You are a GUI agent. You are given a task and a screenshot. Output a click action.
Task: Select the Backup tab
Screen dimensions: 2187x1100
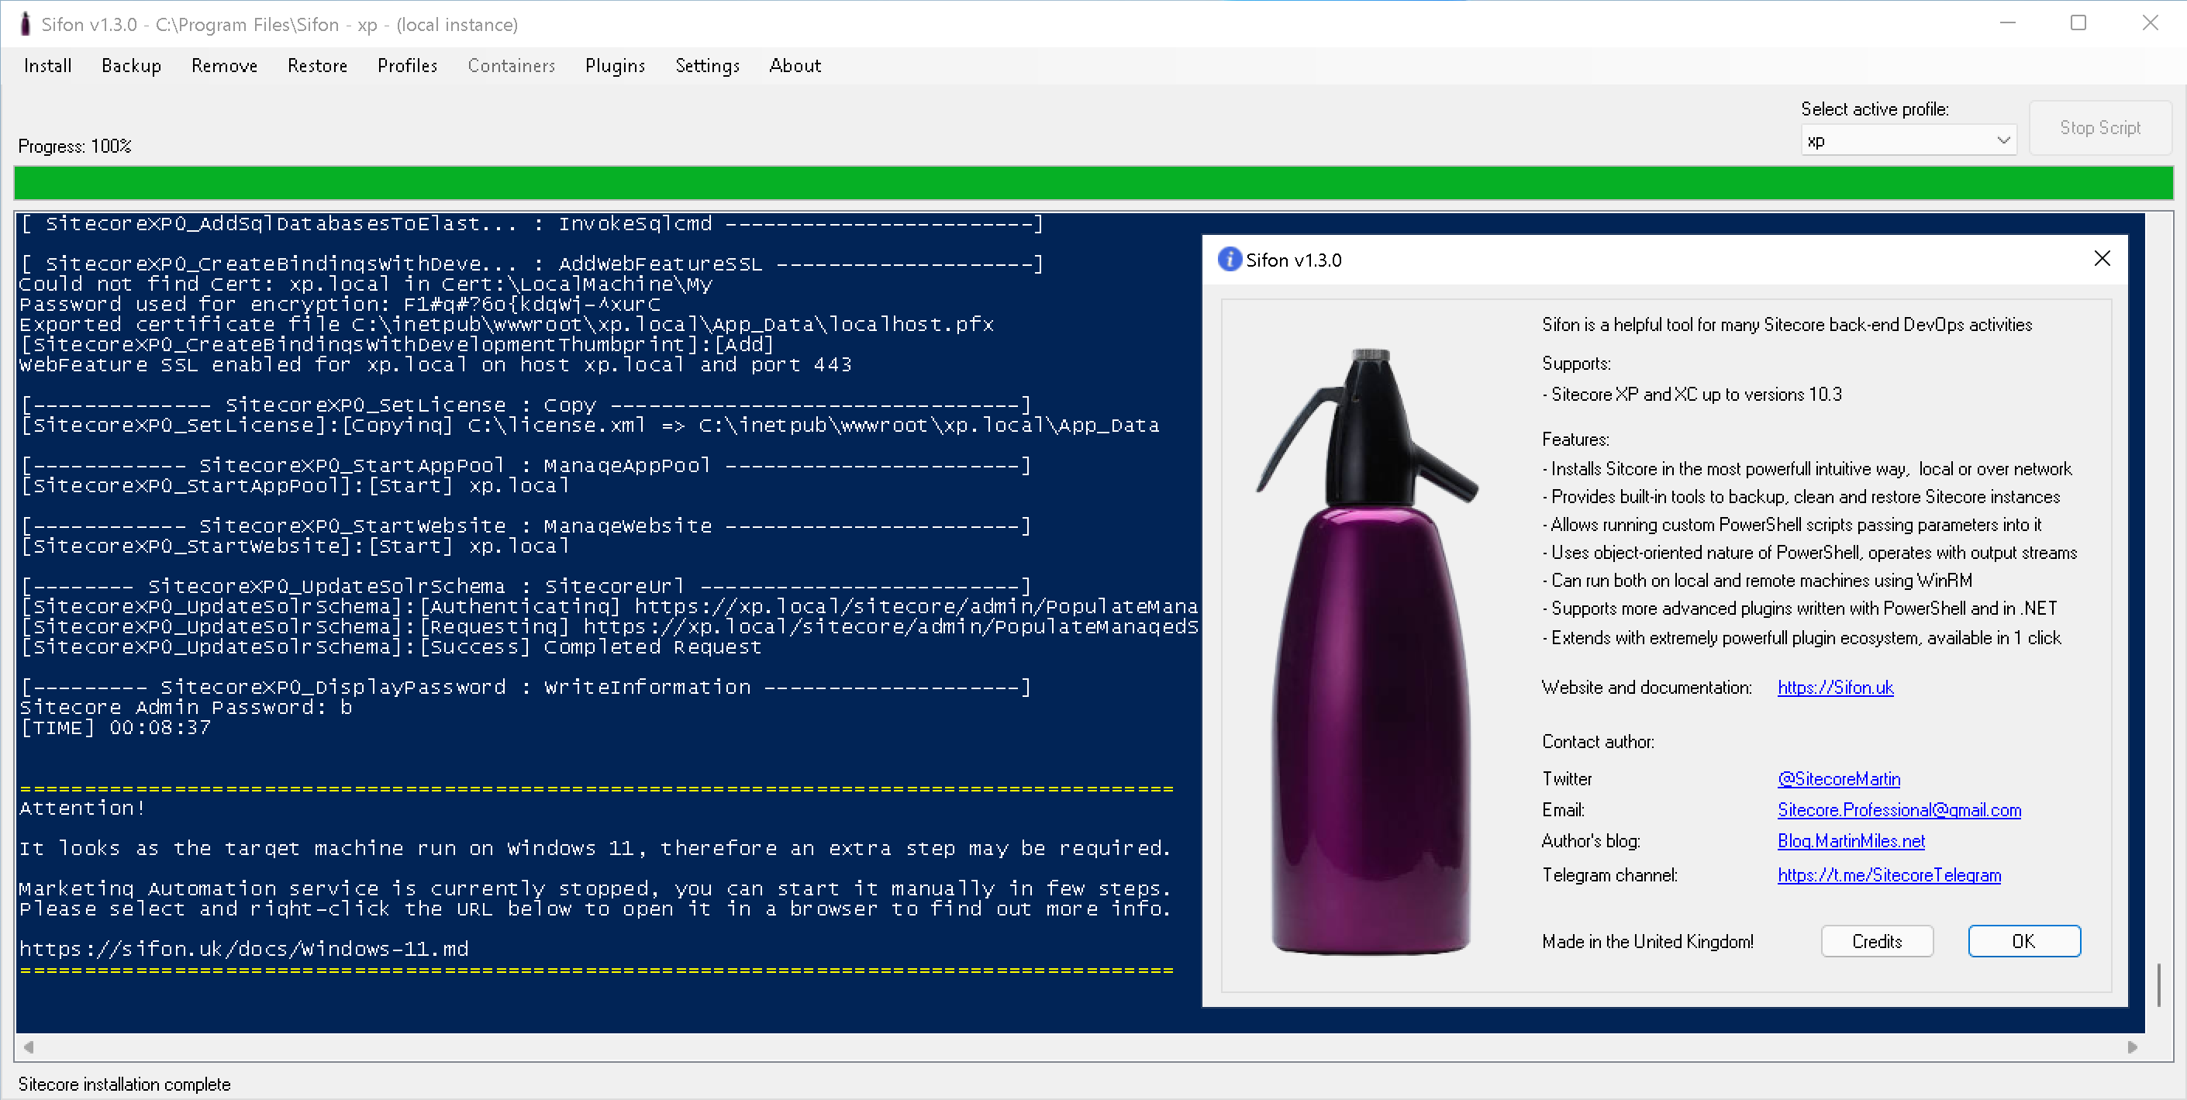tap(130, 64)
